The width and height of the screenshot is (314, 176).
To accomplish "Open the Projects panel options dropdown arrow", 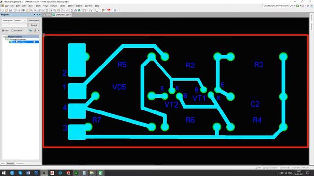I will (x=34, y=15).
